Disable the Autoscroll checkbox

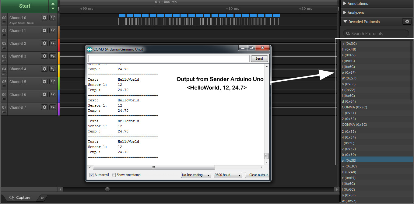(92, 174)
